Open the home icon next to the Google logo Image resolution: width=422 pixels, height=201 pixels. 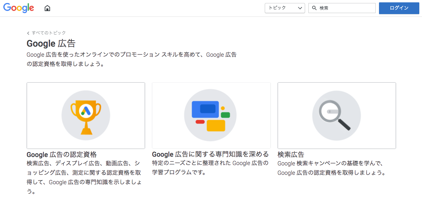click(x=47, y=8)
